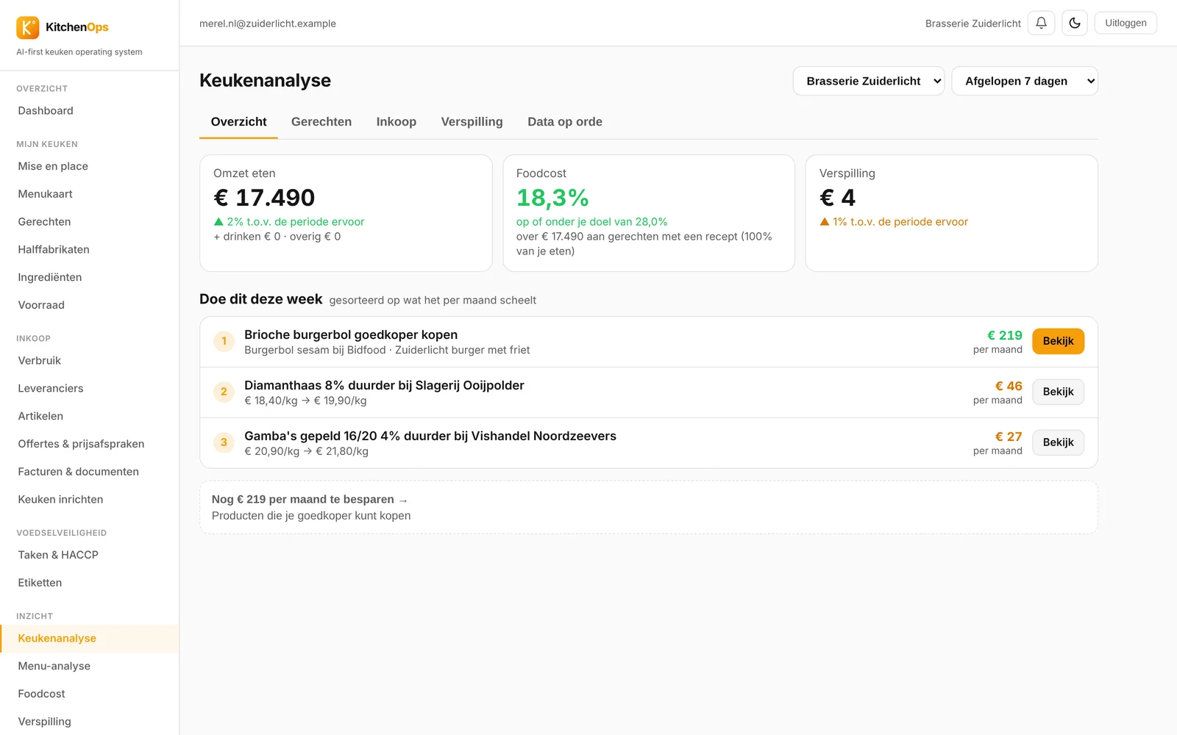
Task: Open Ingrediënten in the sidebar
Action: click(89, 278)
